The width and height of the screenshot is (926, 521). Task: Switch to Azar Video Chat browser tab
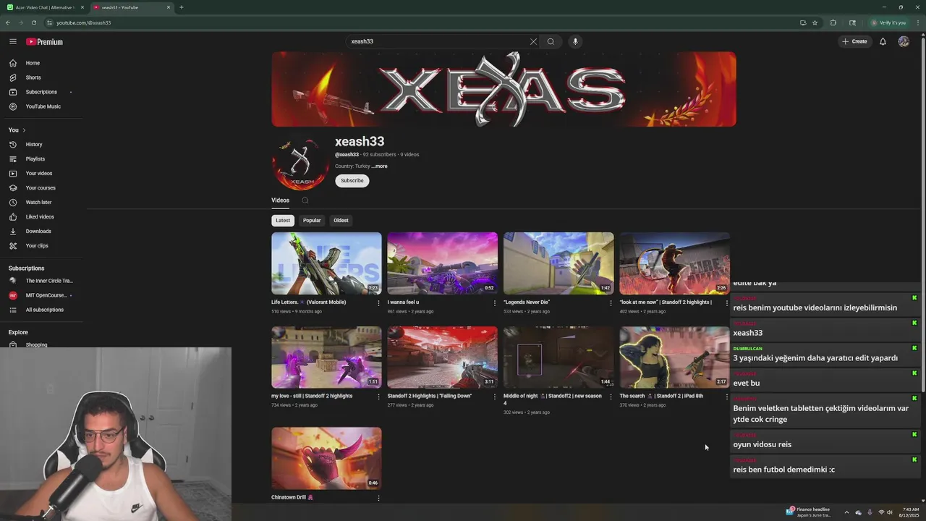[45, 7]
